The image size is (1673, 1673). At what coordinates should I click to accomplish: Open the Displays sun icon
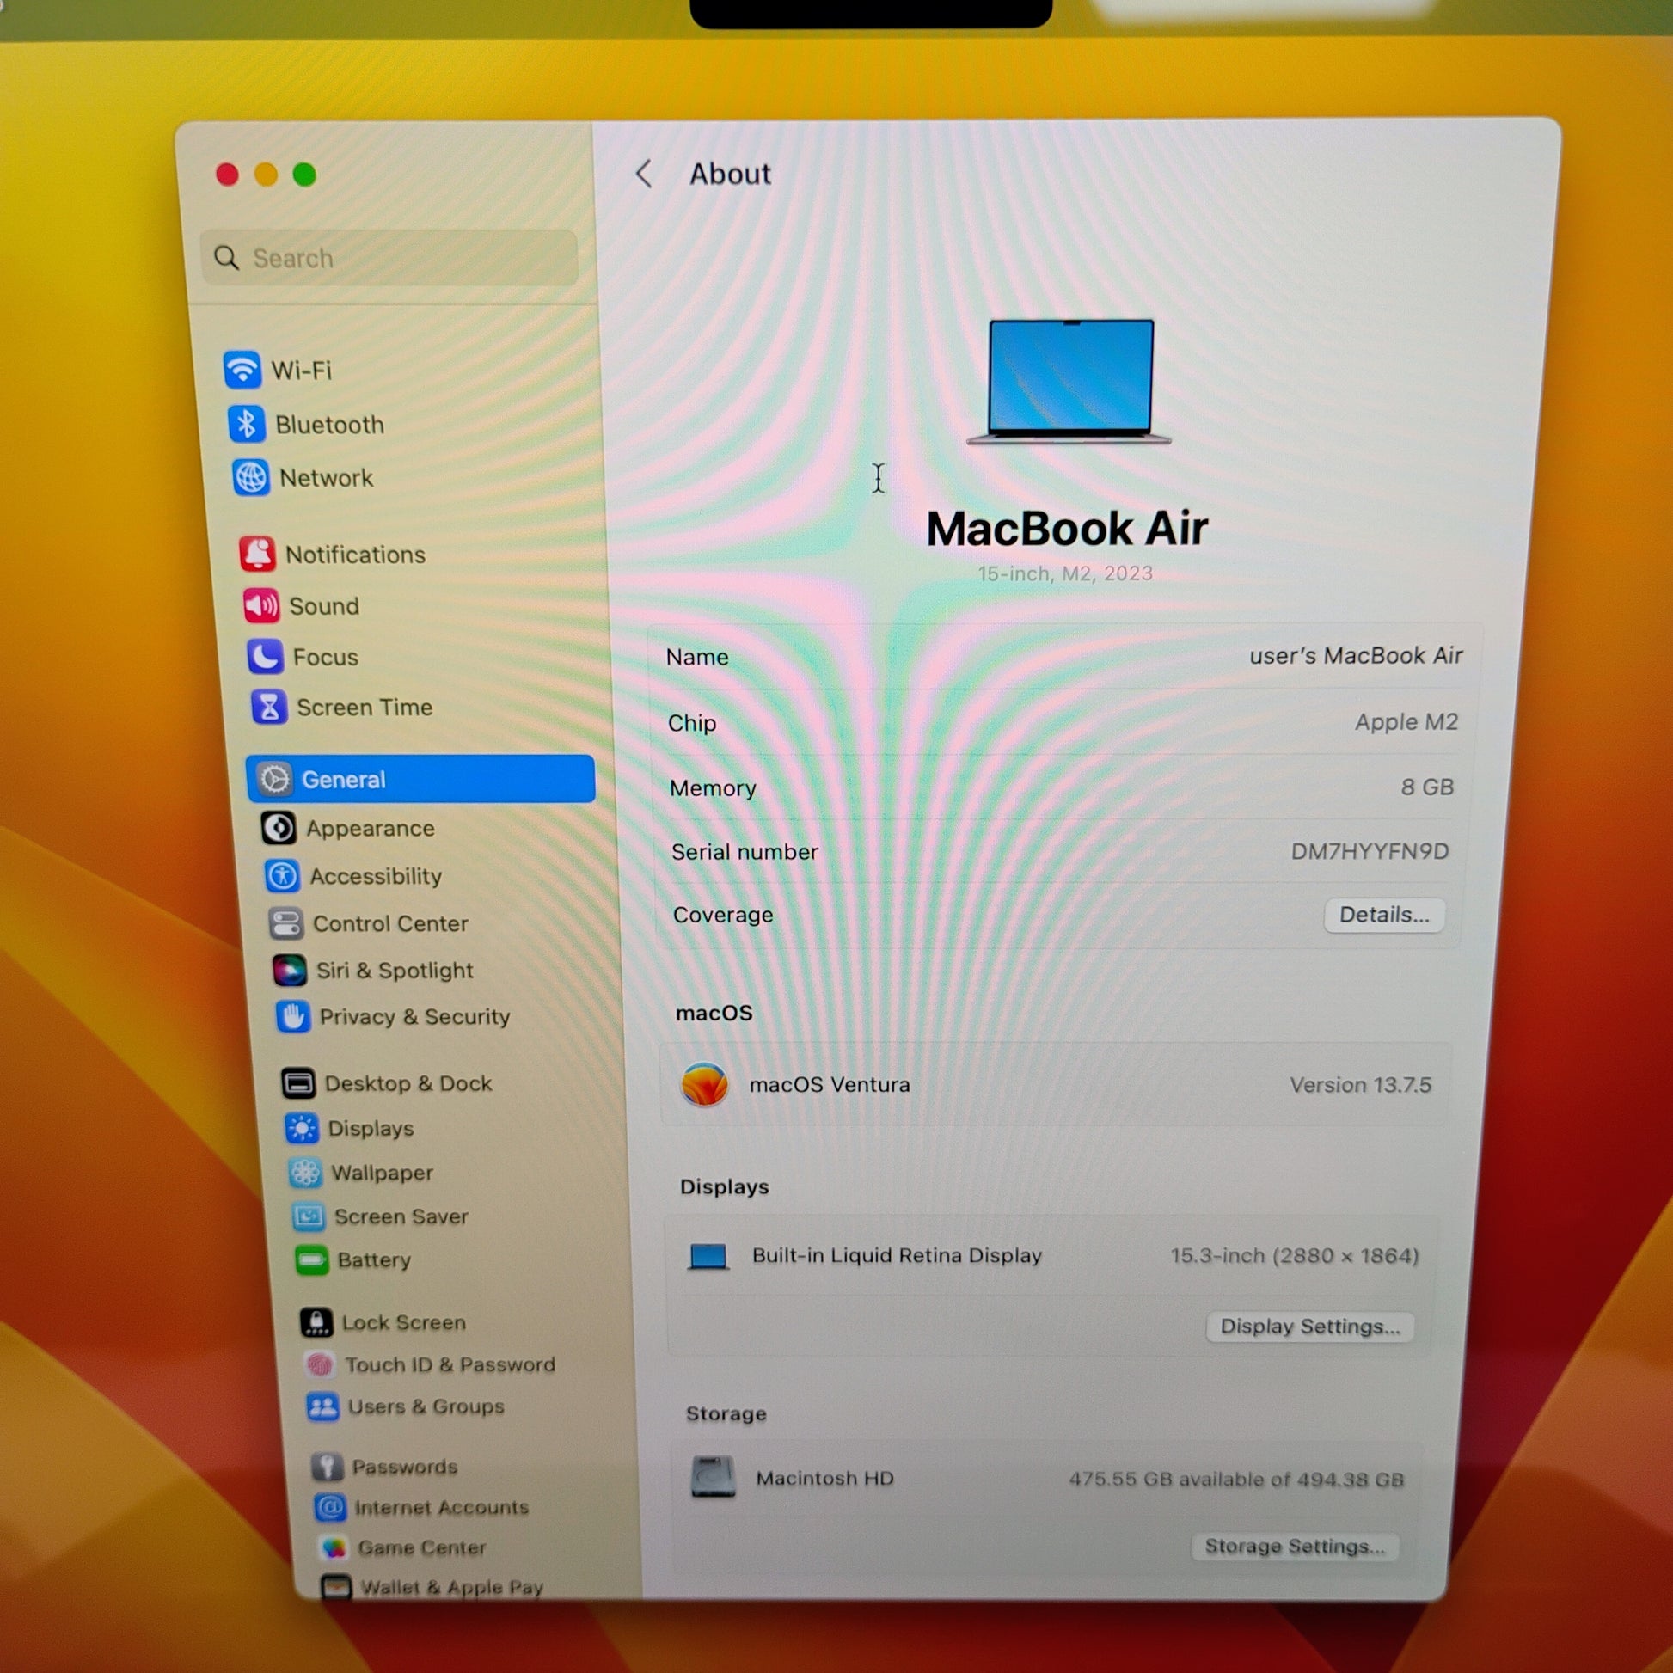(x=302, y=1128)
